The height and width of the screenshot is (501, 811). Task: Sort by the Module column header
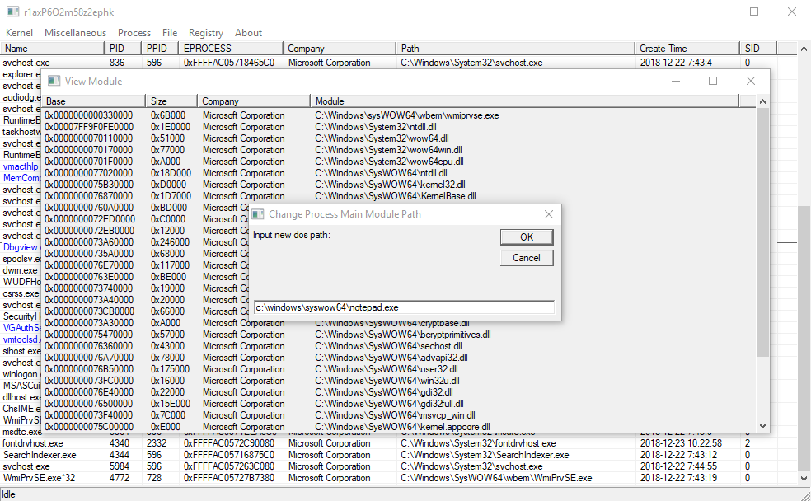coord(524,101)
